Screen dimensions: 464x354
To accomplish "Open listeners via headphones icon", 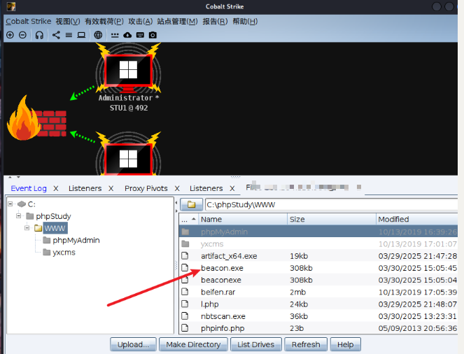I will click(39, 35).
